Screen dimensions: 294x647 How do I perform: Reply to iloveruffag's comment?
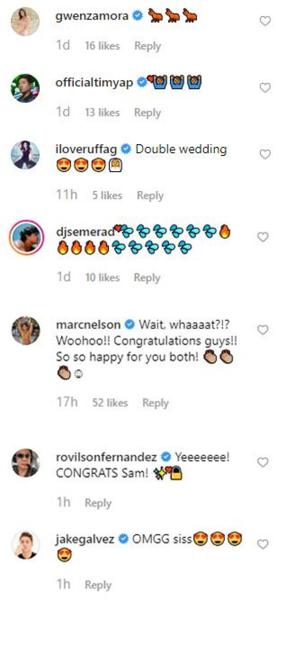tap(150, 195)
